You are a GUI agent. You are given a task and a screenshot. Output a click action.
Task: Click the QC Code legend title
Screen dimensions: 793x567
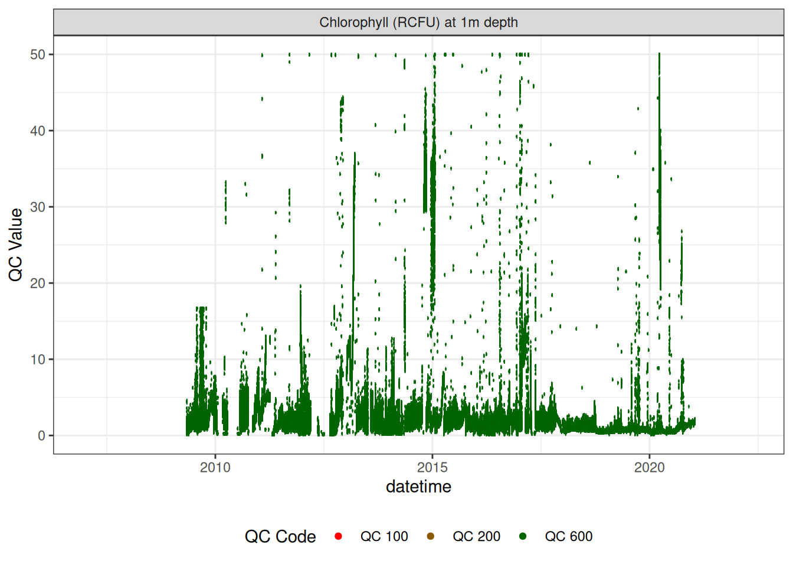[280, 536]
